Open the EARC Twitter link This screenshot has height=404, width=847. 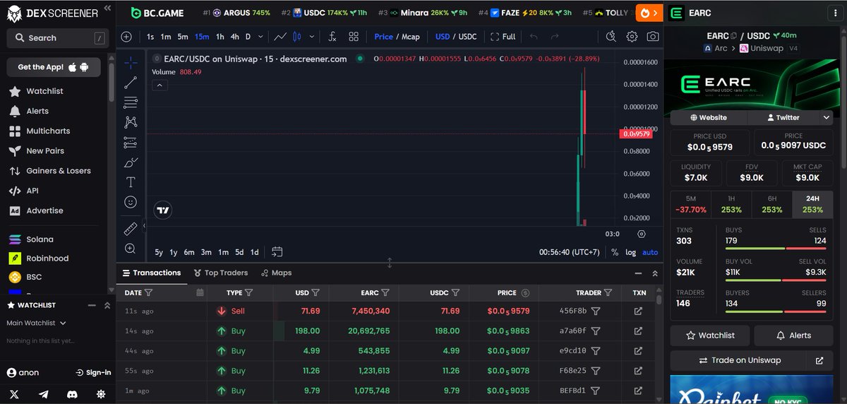click(x=783, y=117)
